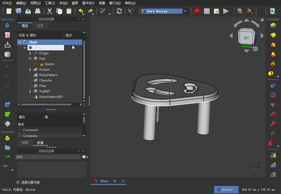
Task: Click the What's This help cursor icon
Action: 131,11
